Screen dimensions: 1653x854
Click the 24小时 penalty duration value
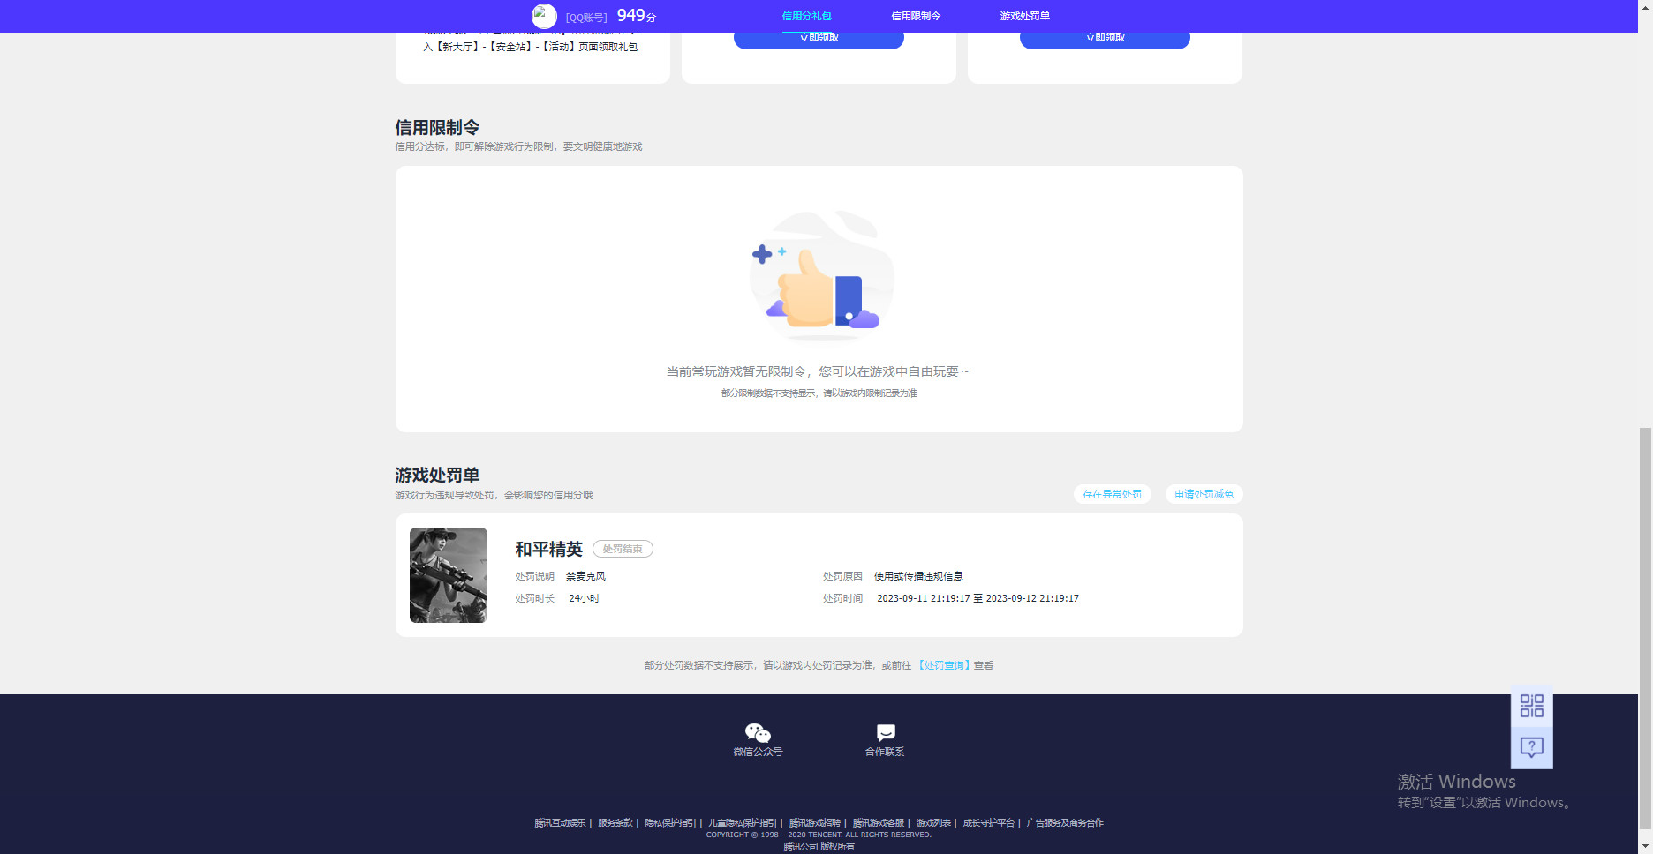pos(584,598)
